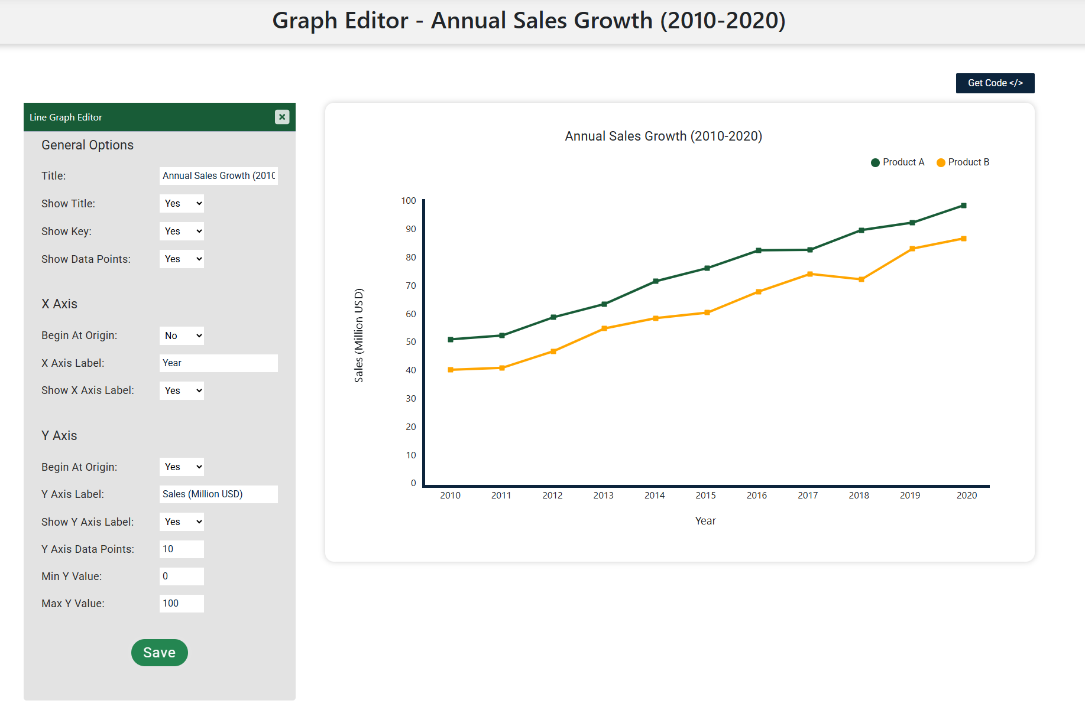
Task: Expand the Show Data Points dropdown
Action: [182, 259]
